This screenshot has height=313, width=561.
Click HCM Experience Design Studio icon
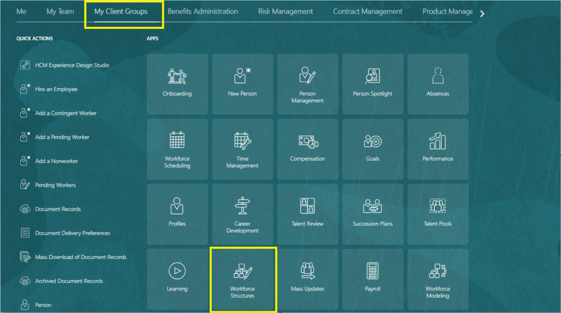[25, 65]
